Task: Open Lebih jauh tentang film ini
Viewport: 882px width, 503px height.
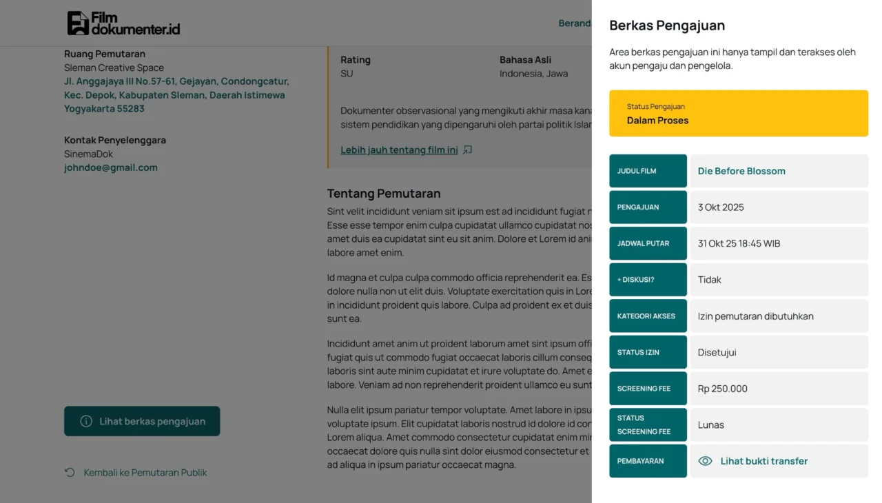Action: [x=399, y=150]
